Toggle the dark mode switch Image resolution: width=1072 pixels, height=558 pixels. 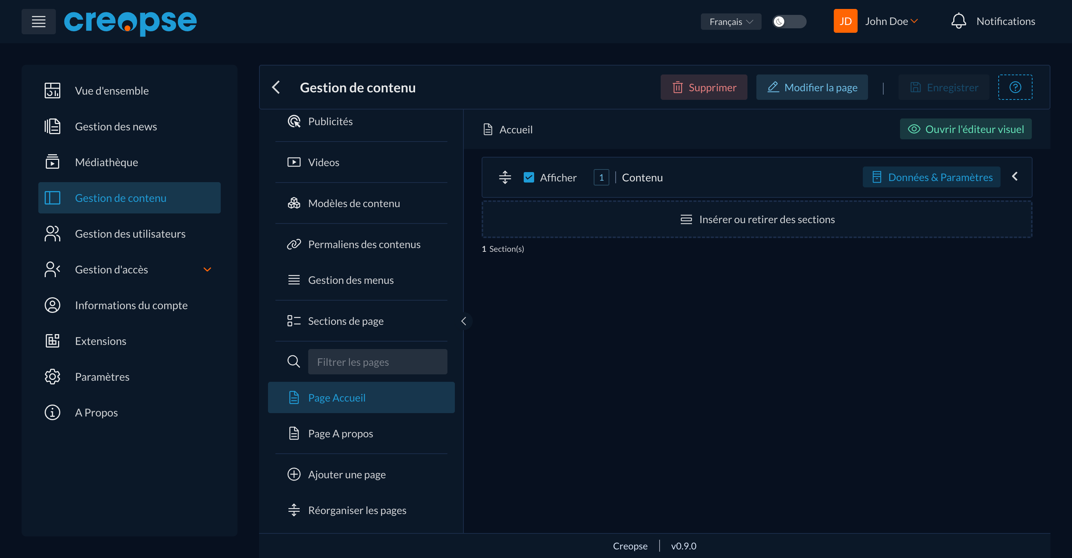click(x=789, y=21)
